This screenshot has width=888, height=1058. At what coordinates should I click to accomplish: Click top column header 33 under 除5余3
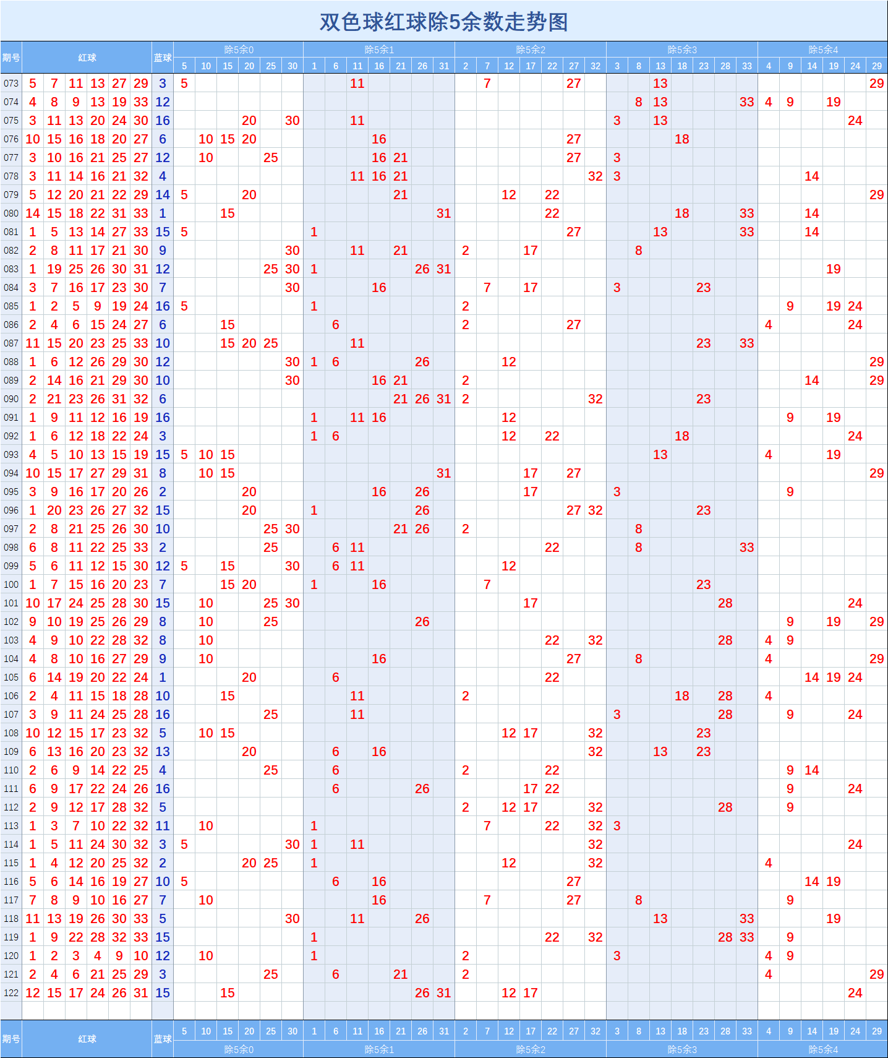pyautogui.click(x=747, y=66)
